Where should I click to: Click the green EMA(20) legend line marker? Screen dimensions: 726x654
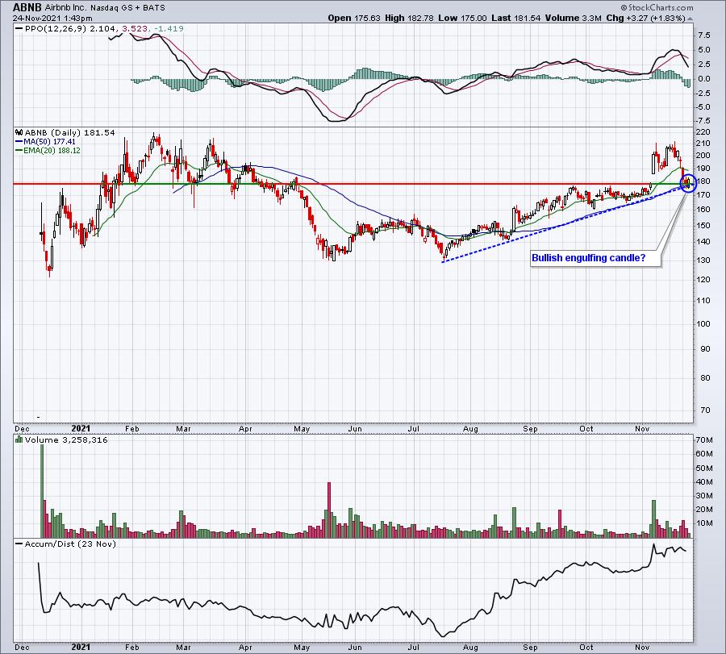(x=19, y=151)
